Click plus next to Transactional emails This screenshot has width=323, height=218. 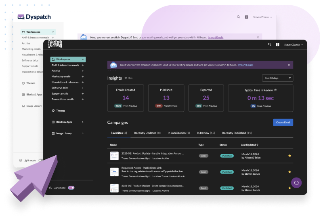[x=83, y=99]
